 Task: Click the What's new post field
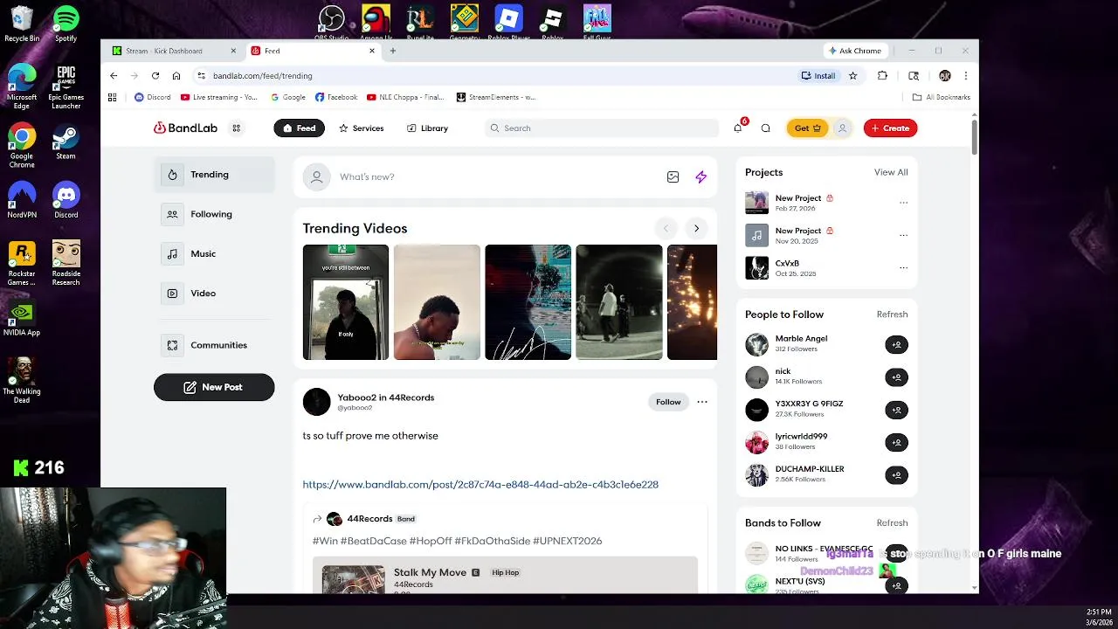tap(498, 176)
